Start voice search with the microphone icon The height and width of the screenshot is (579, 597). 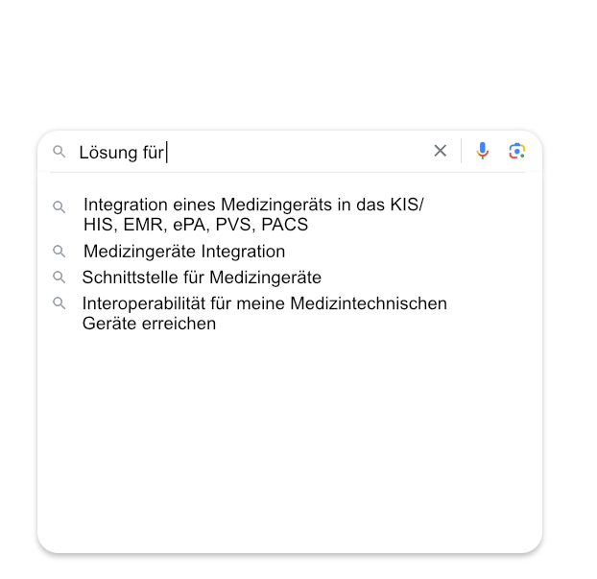click(x=483, y=151)
